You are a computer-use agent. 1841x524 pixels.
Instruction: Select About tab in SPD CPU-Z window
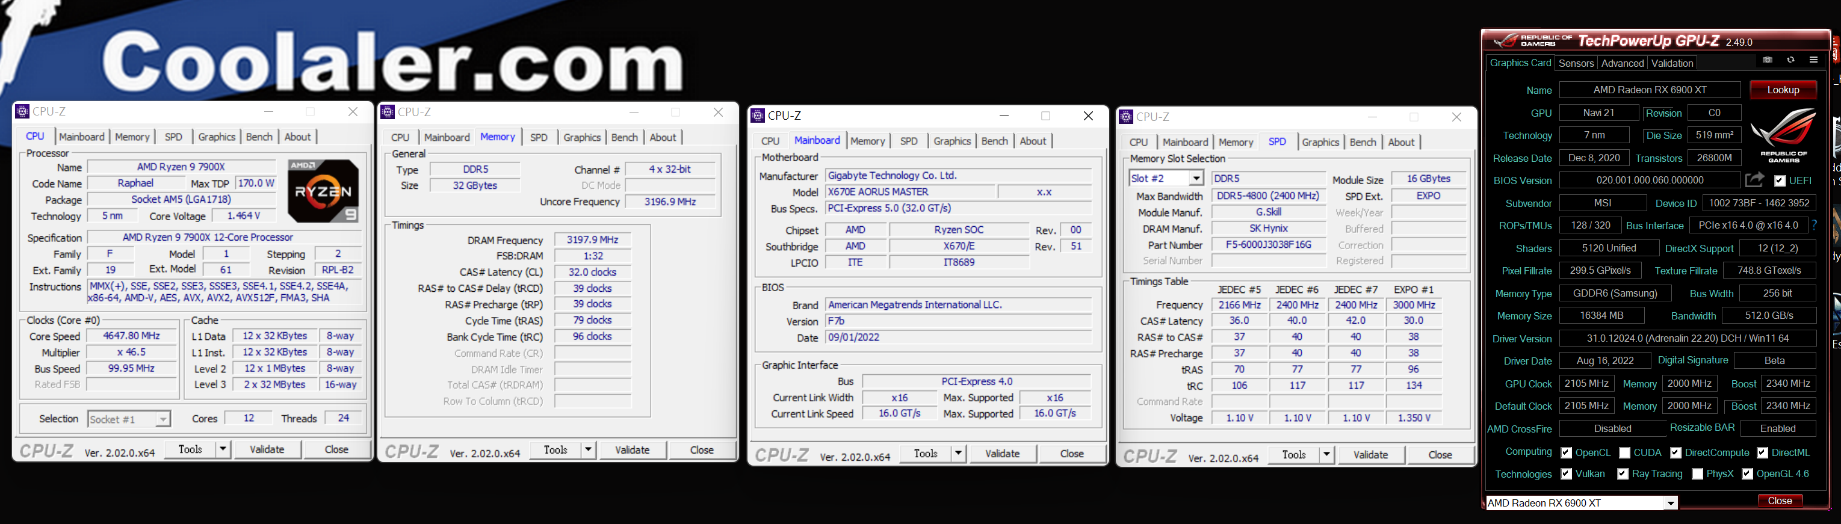pos(1401,142)
